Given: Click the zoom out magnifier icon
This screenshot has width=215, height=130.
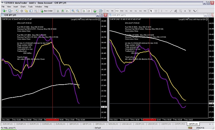Looking at the screenshot, I should pyautogui.click(x=78, y=11).
